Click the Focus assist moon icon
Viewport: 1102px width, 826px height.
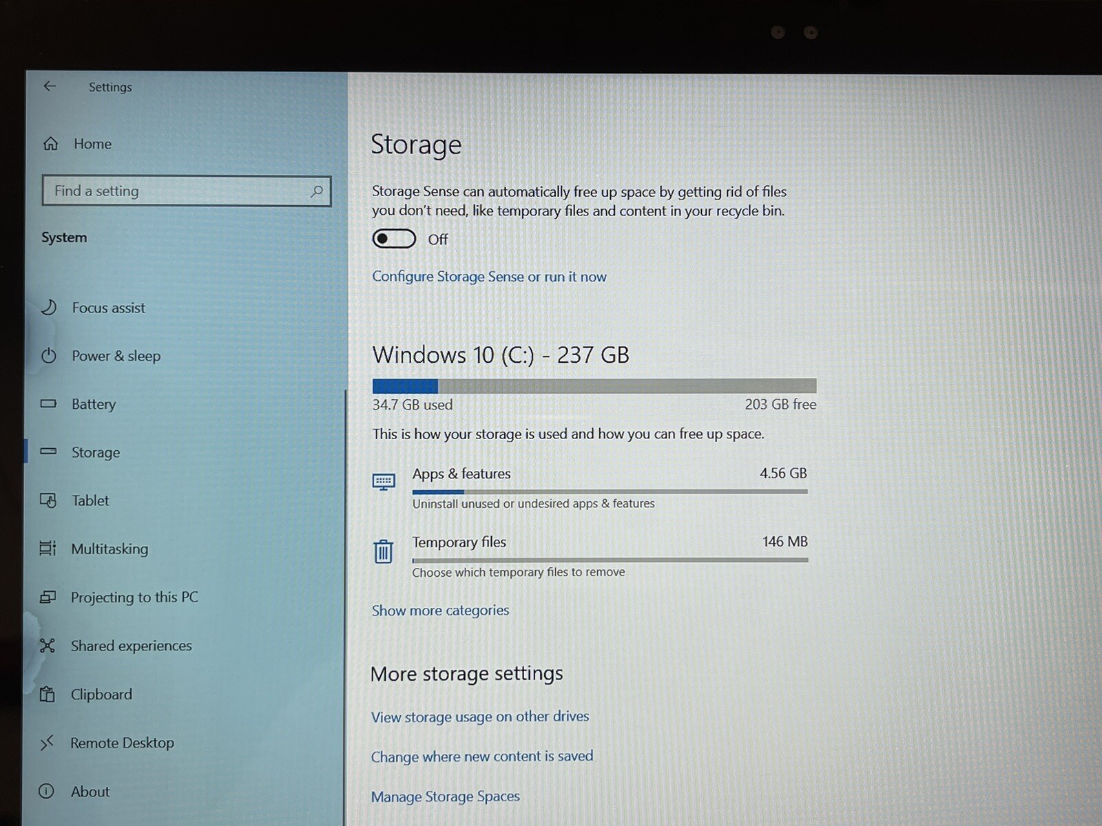coord(48,307)
